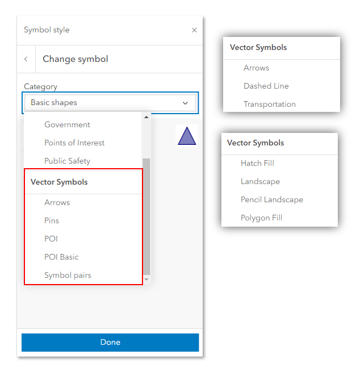Close the Symbol style panel
This screenshot has height=388, width=352.
click(x=194, y=30)
